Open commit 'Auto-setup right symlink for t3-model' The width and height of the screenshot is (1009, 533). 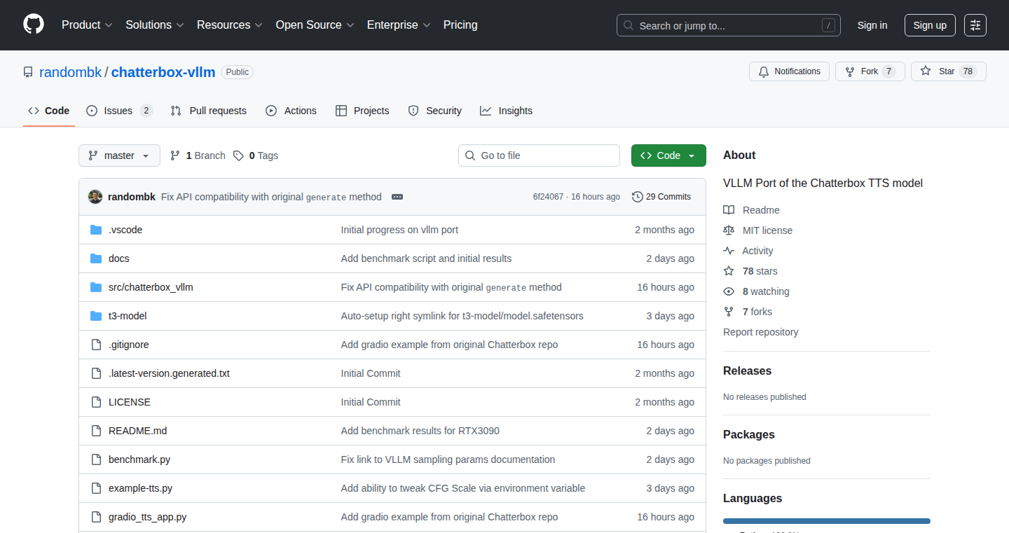point(462,316)
